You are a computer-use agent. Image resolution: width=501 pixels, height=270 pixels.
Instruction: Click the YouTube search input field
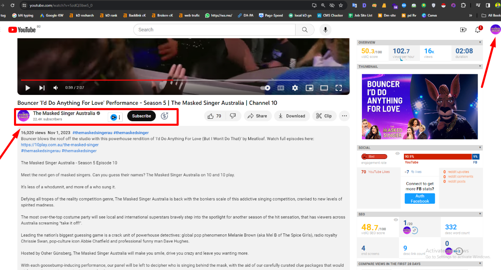point(214,30)
